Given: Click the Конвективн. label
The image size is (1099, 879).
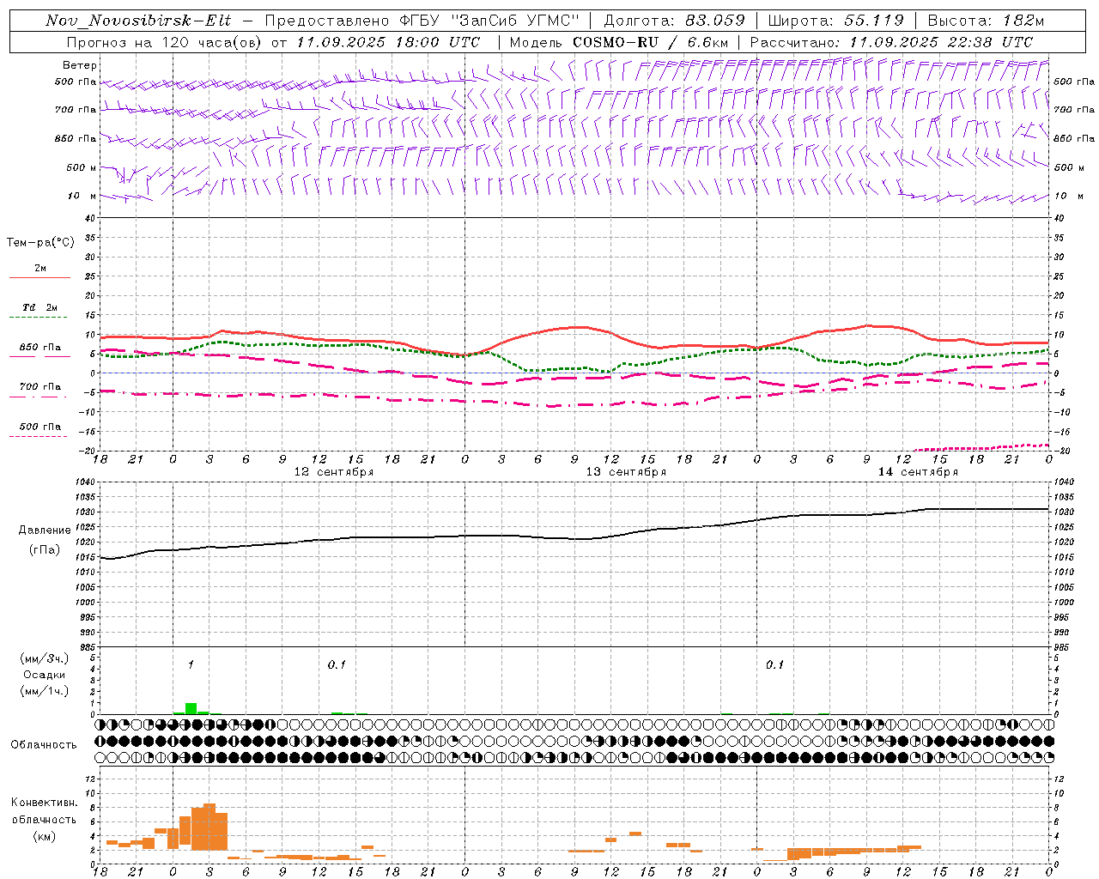Looking at the screenshot, I should pos(44,803).
